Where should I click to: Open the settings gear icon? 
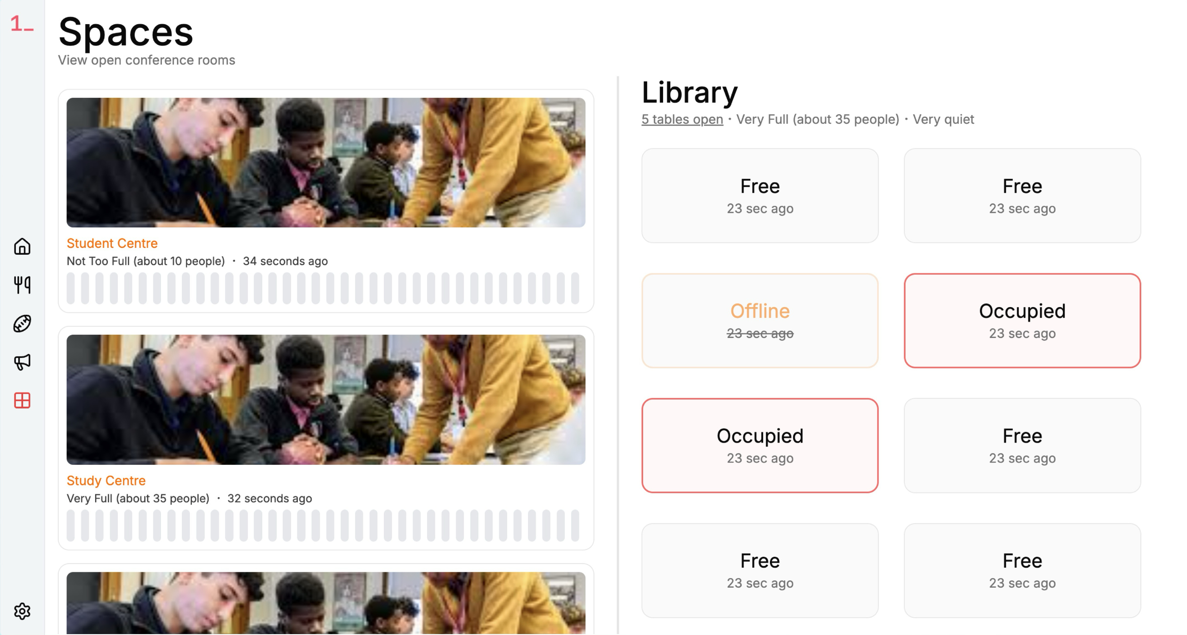pos(22,611)
